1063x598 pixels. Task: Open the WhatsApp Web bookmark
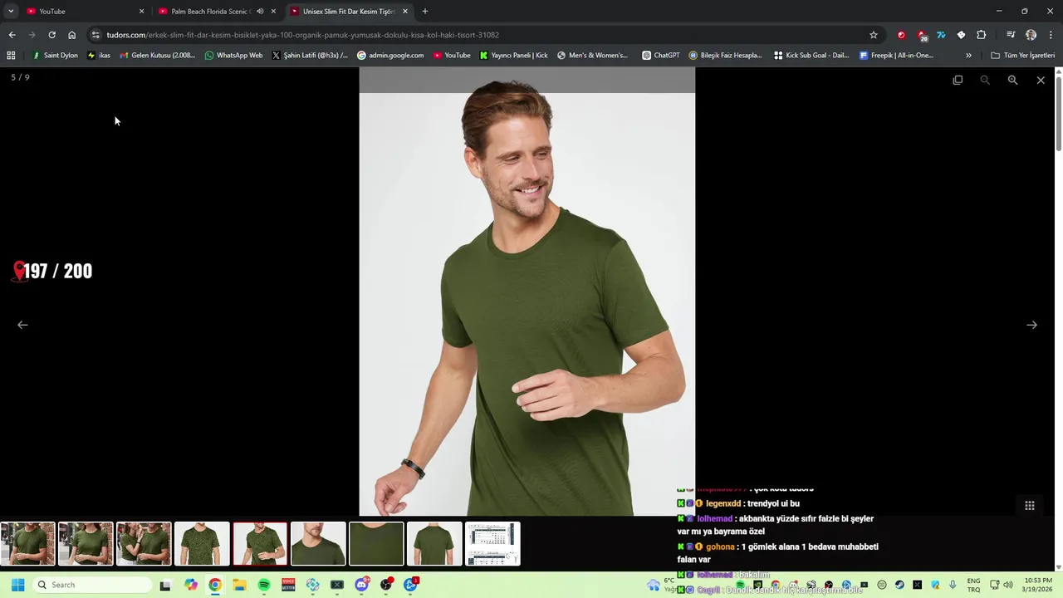[233, 56]
